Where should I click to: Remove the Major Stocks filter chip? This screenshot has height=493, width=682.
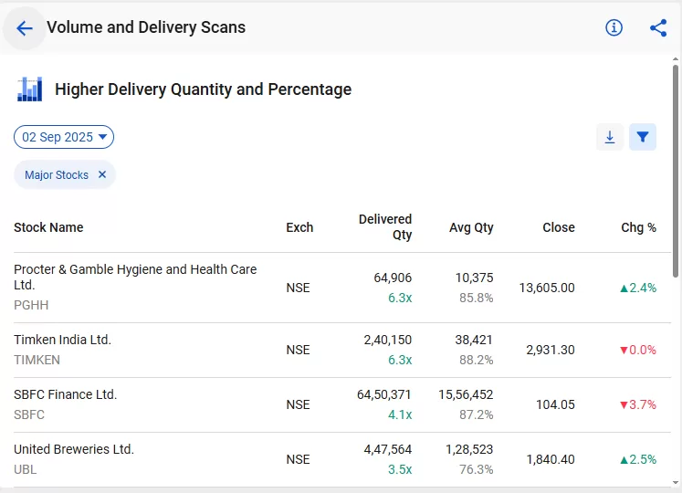(x=102, y=174)
